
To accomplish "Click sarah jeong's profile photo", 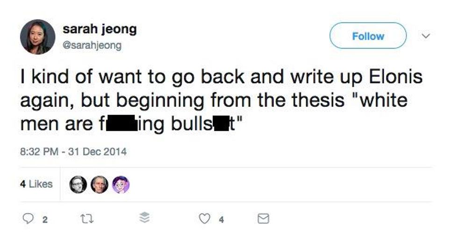I will [37, 36].
